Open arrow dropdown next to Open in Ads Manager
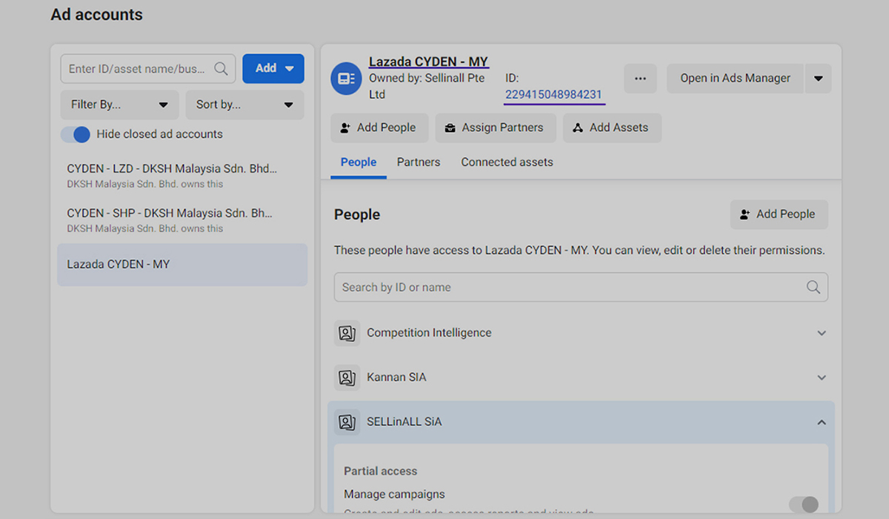This screenshot has width=889, height=519. 818,79
